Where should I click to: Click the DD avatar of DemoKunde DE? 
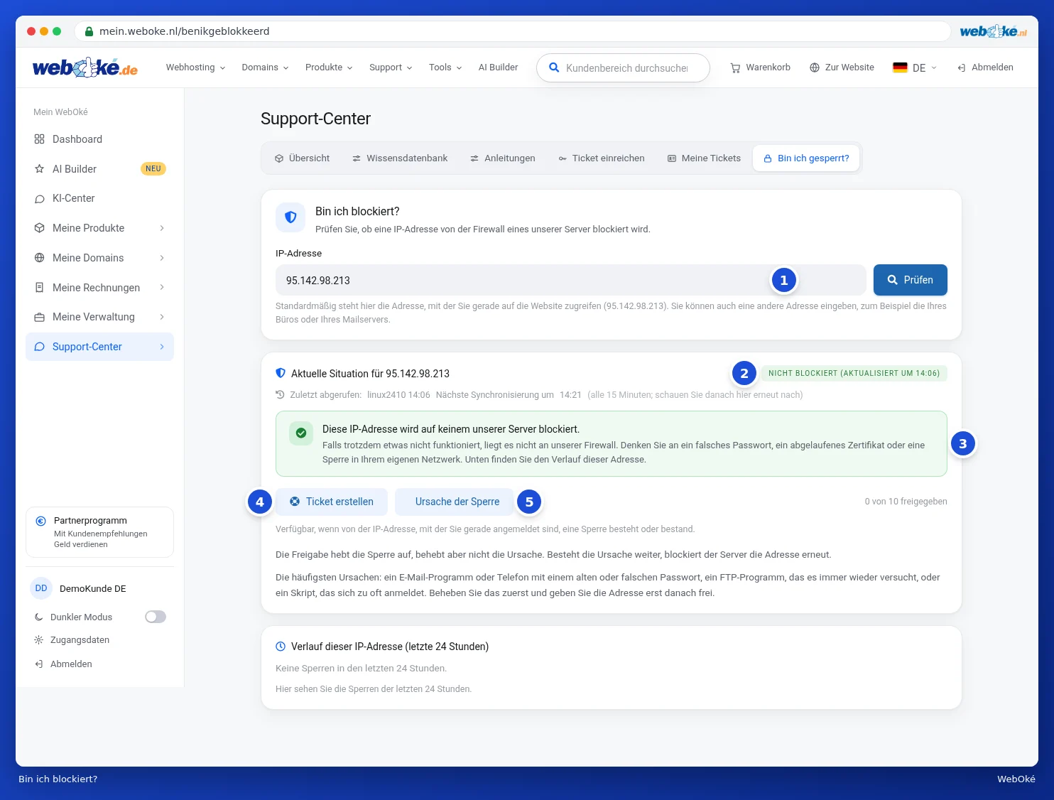coord(41,588)
